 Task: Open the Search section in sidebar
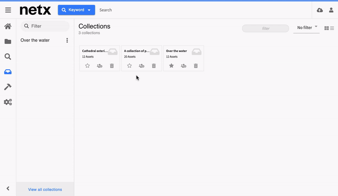[x=8, y=57]
